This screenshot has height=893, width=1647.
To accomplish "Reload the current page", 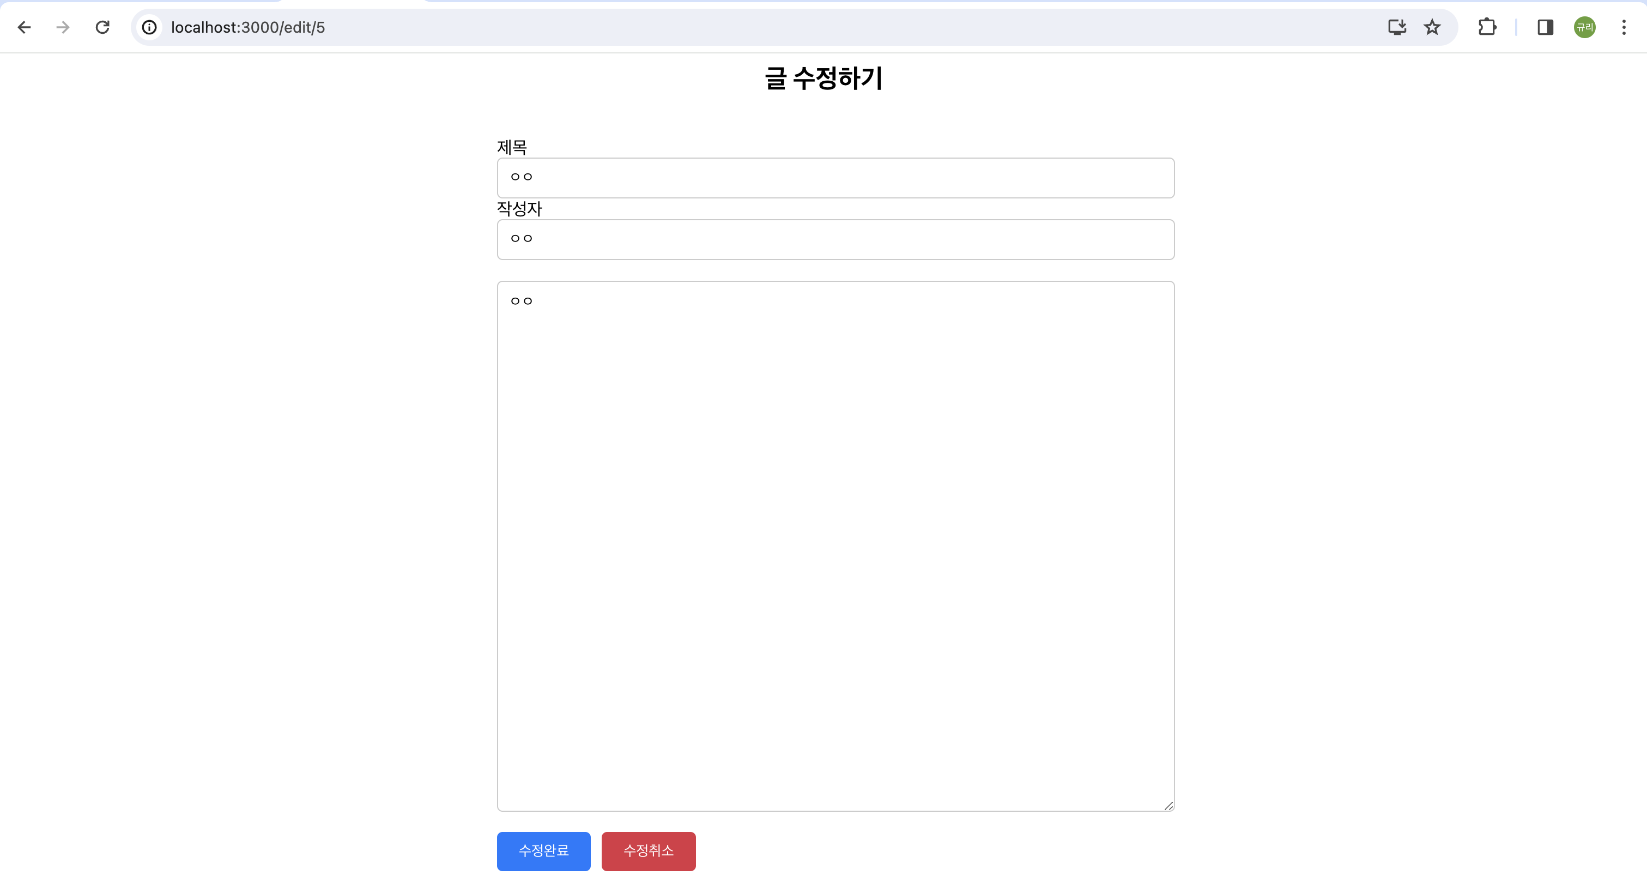I will 102,27.
